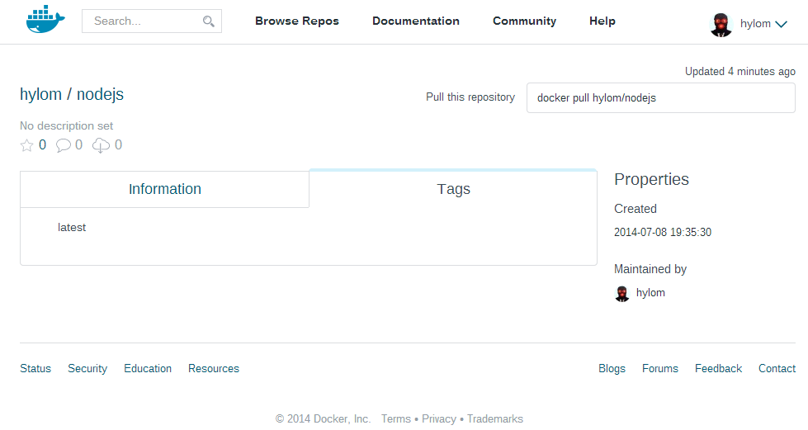Viewport: 808px width, 430px height.
Task: Click the comments speech bubble icon
Action: (64, 145)
